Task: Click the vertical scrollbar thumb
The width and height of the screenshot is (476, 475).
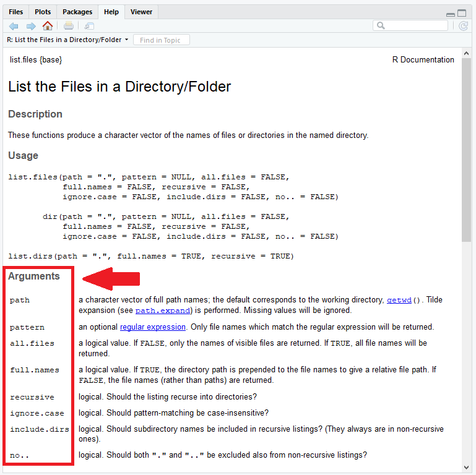Action: point(466,150)
